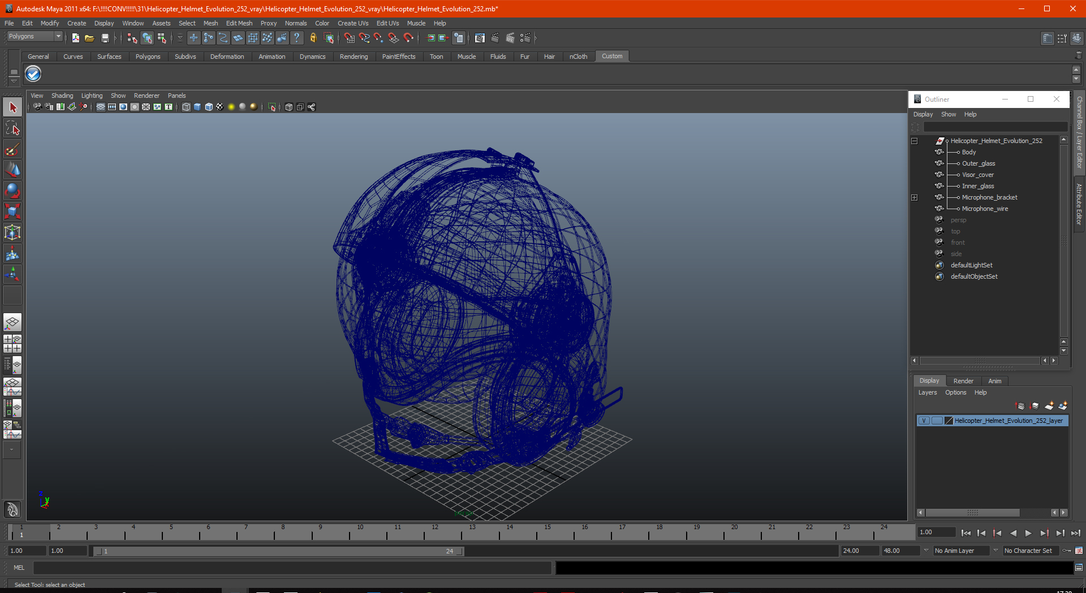
Task: Select Body node in Outliner
Action: (x=968, y=152)
